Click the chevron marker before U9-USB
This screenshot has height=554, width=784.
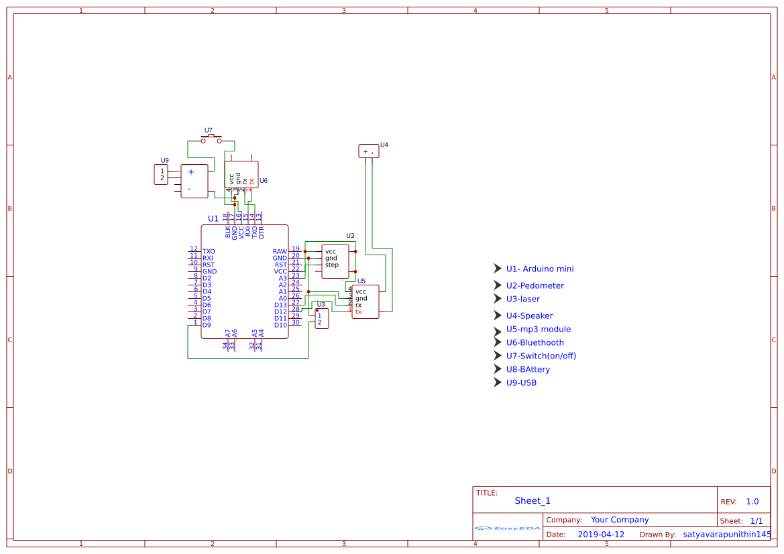(497, 382)
